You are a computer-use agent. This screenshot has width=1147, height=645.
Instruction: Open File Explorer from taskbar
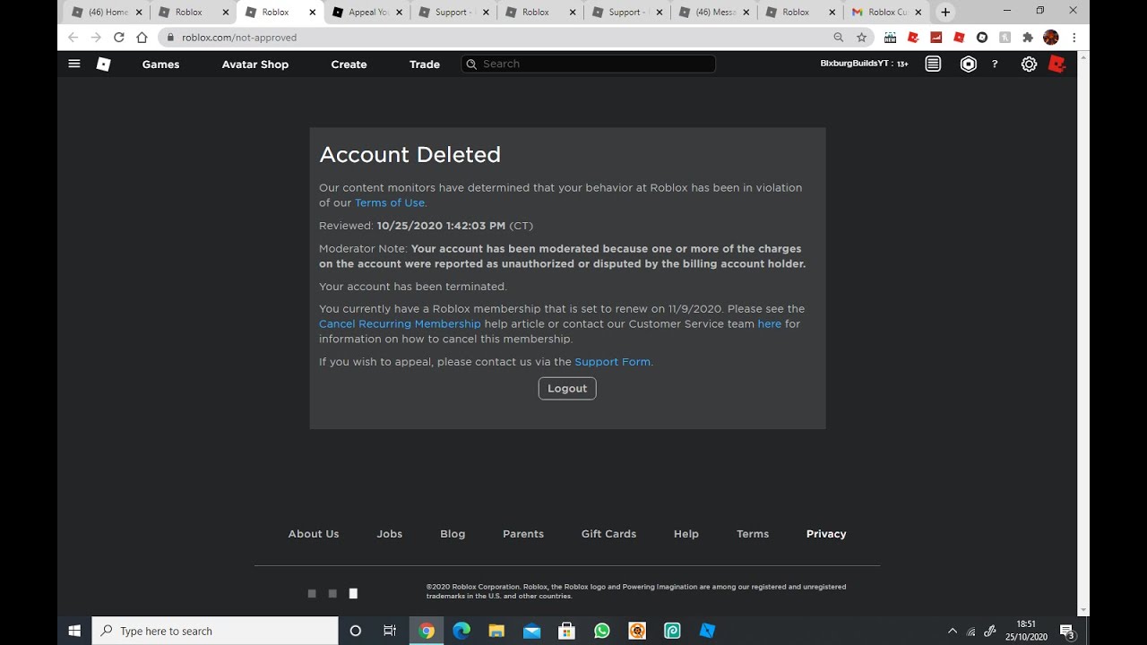[x=496, y=631]
